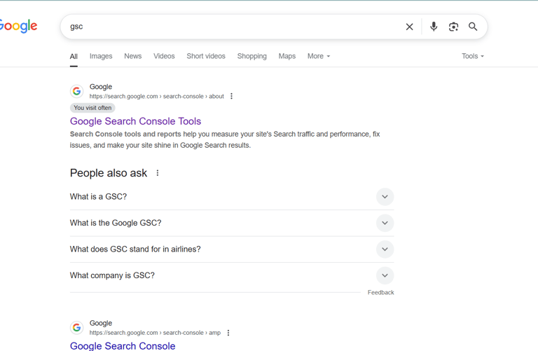Screen dimensions: 538x351
Task: Click the magnifying glass search icon
Action: (x=473, y=27)
